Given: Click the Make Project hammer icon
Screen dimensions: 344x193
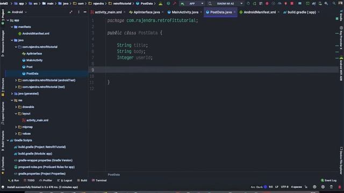Looking at the screenshot, I should [x=175, y=4].
